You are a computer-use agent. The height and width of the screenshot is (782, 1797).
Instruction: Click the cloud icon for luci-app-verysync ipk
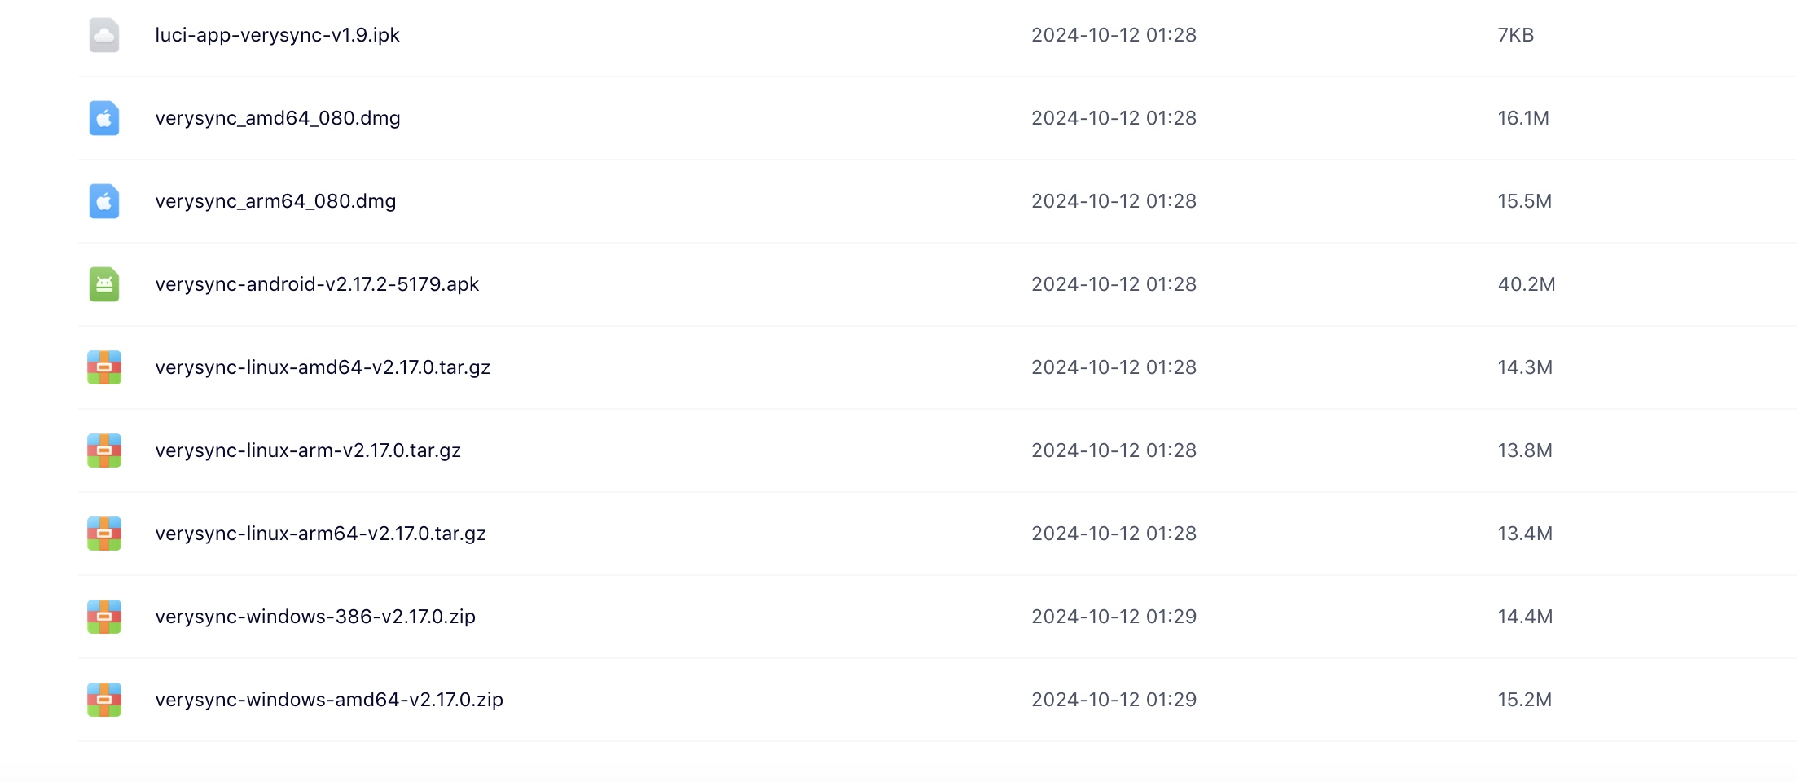104,35
